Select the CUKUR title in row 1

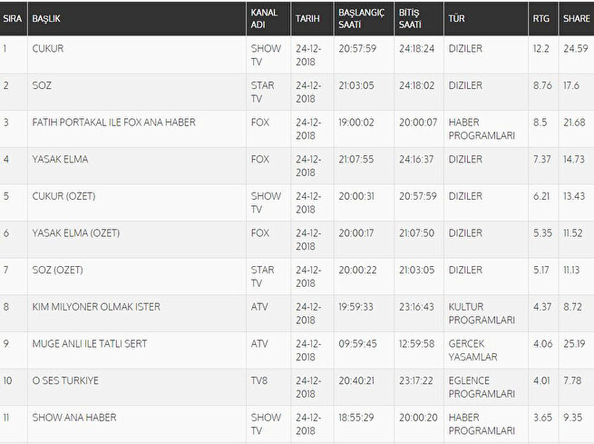coord(48,47)
